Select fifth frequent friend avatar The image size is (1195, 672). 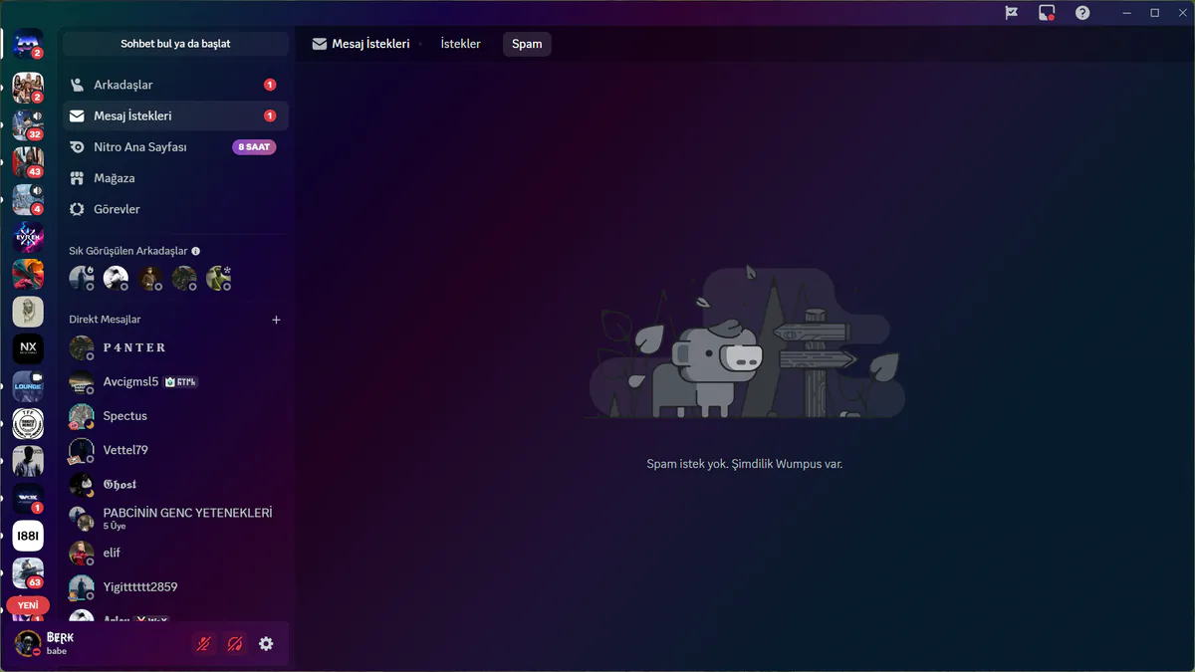[x=218, y=278]
